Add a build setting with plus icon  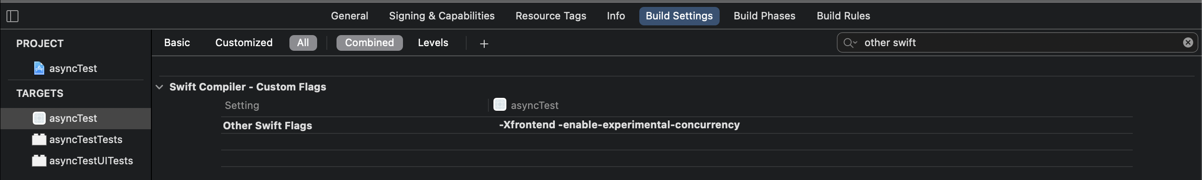pyautogui.click(x=484, y=43)
